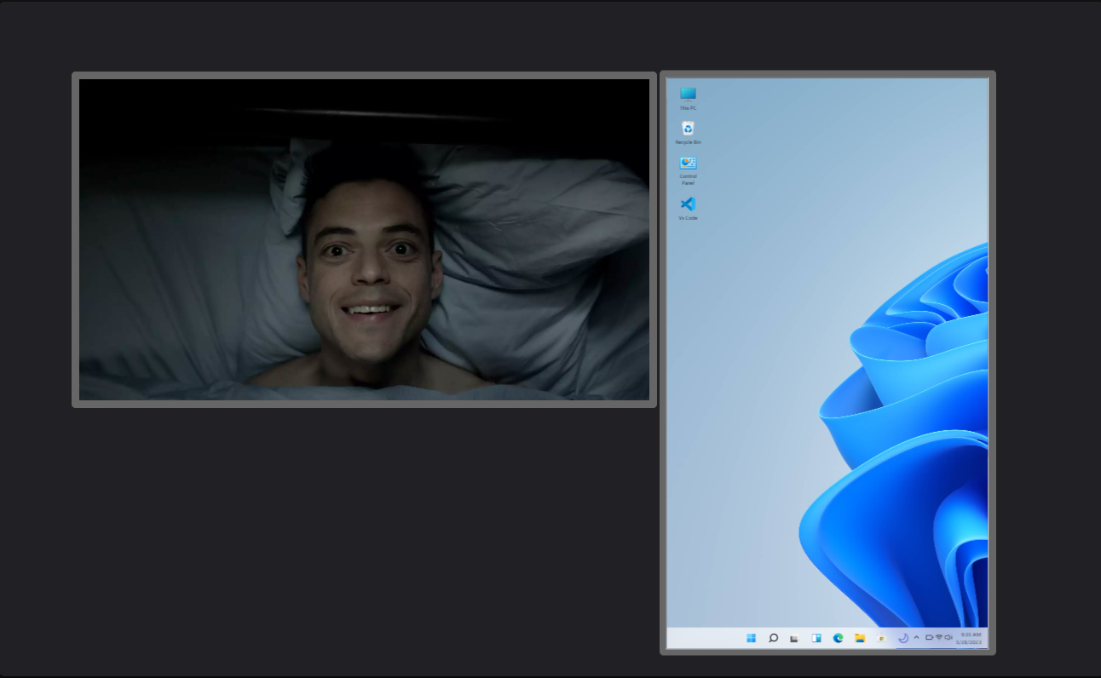Open the Widgets taskbar icon
The height and width of the screenshot is (678, 1101).
click(x=816, y=638)
